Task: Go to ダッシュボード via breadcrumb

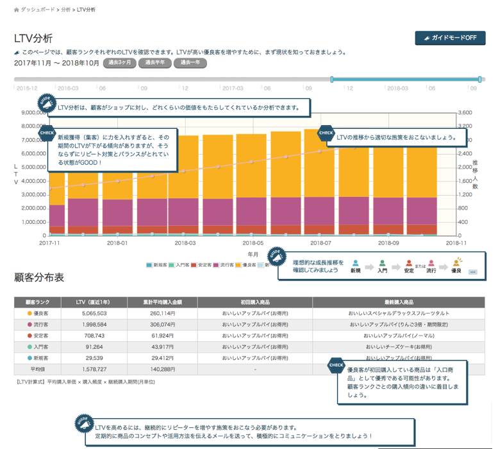Action: pos(37,10)
